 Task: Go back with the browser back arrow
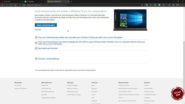(x=3, y=5)
